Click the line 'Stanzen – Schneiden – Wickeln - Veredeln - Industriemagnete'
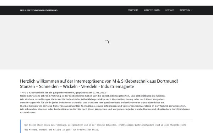213x133 pixels. pos(77,87)
